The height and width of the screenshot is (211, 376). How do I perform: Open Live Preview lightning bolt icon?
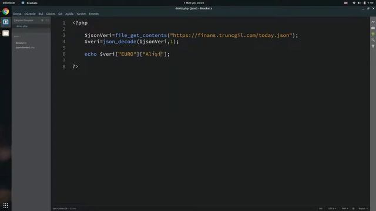click(x=373, y=22)
